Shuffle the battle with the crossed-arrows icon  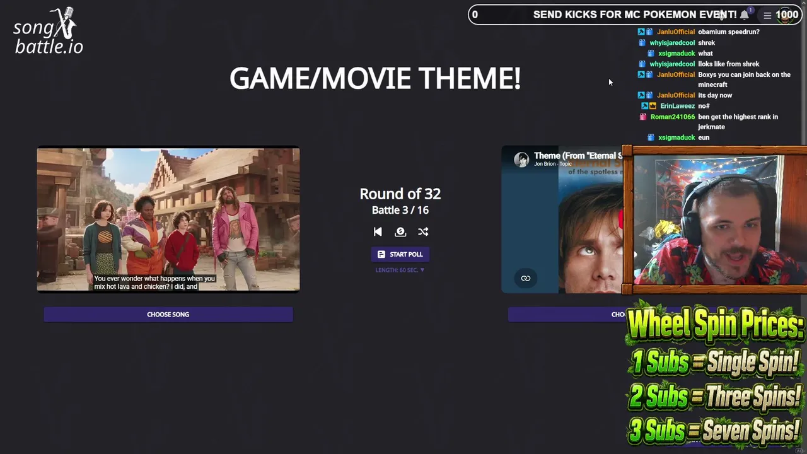click(423, 232)
